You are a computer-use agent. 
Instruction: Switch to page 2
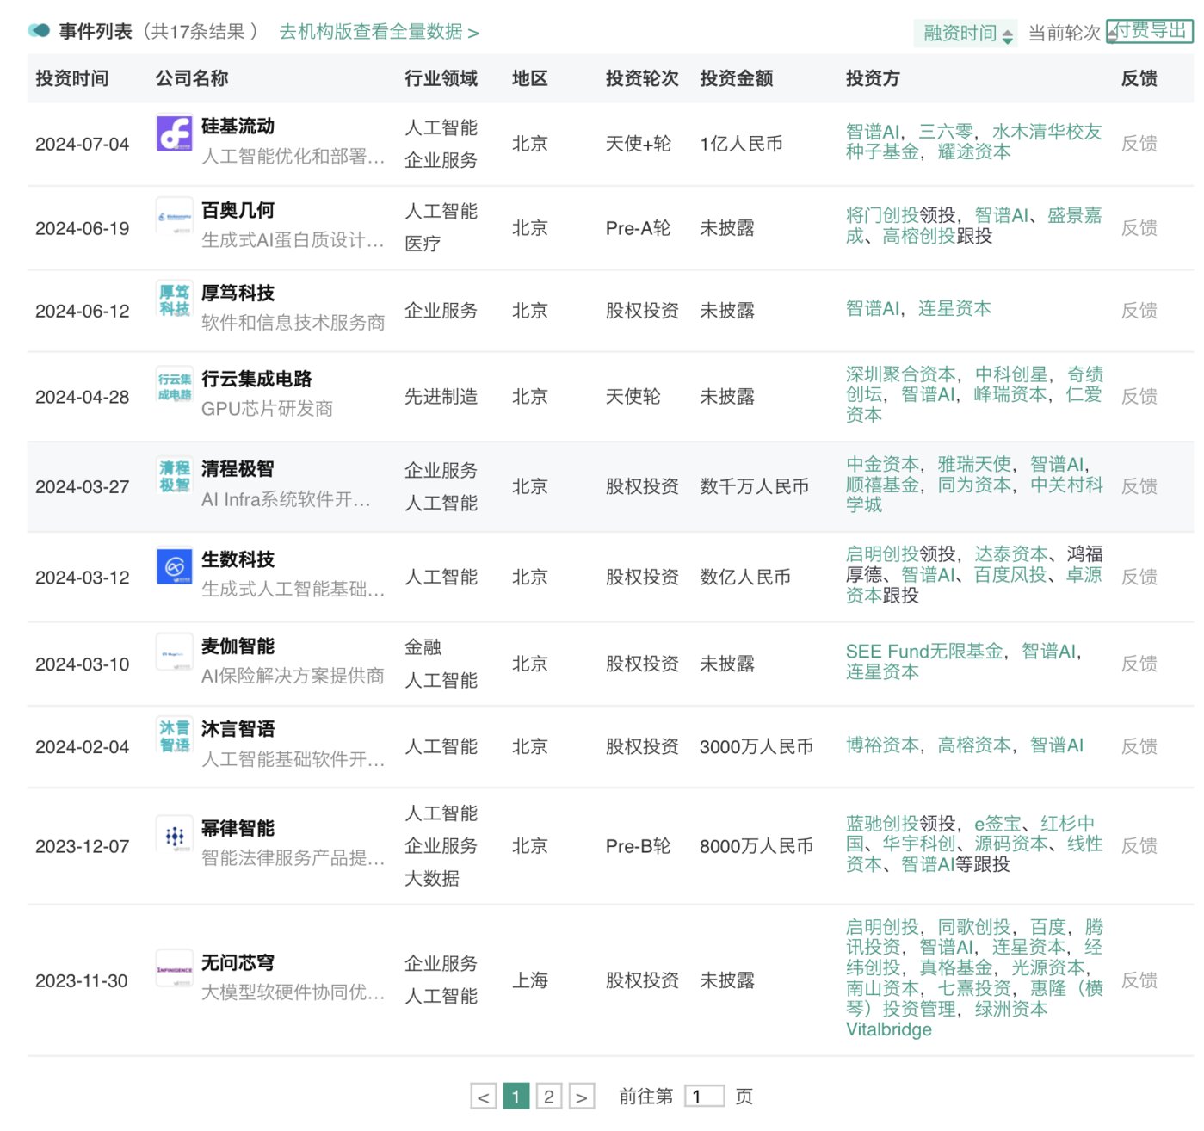pyautogui.click(x=549, y=1097)
